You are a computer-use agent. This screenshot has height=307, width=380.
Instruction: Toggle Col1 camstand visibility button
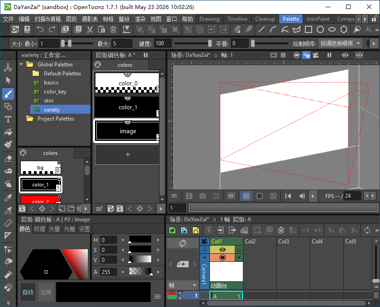pos(222,257)
